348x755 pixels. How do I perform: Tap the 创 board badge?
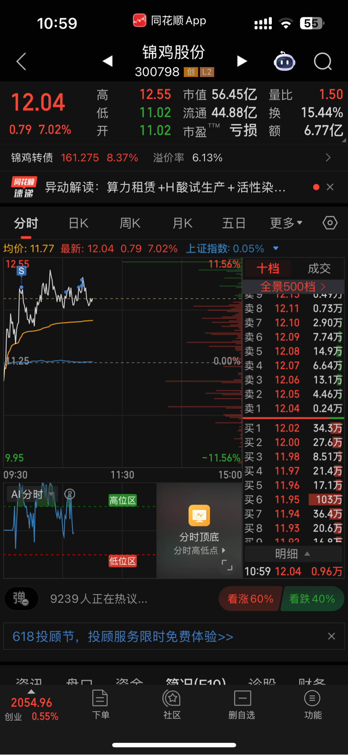coord(191,72)
